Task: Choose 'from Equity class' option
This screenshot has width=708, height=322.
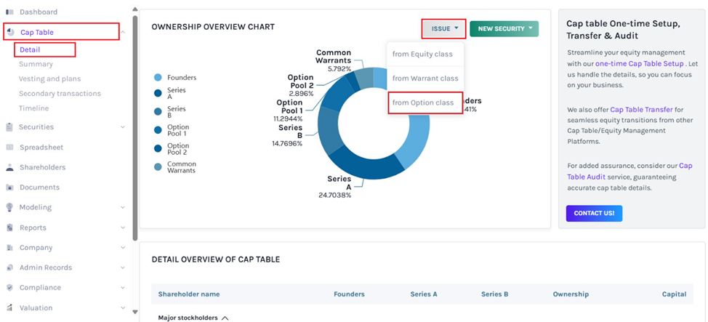Action: pyautogui.click(x=422, y=54)
